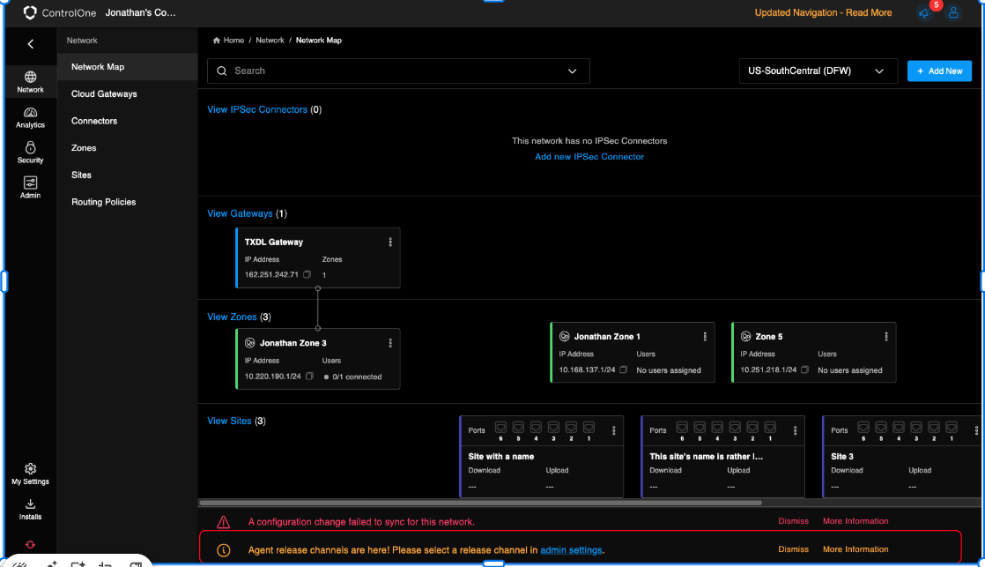
Task: Click the 'Add new IPSec Connector' link
Action: [x=589, y=156]
